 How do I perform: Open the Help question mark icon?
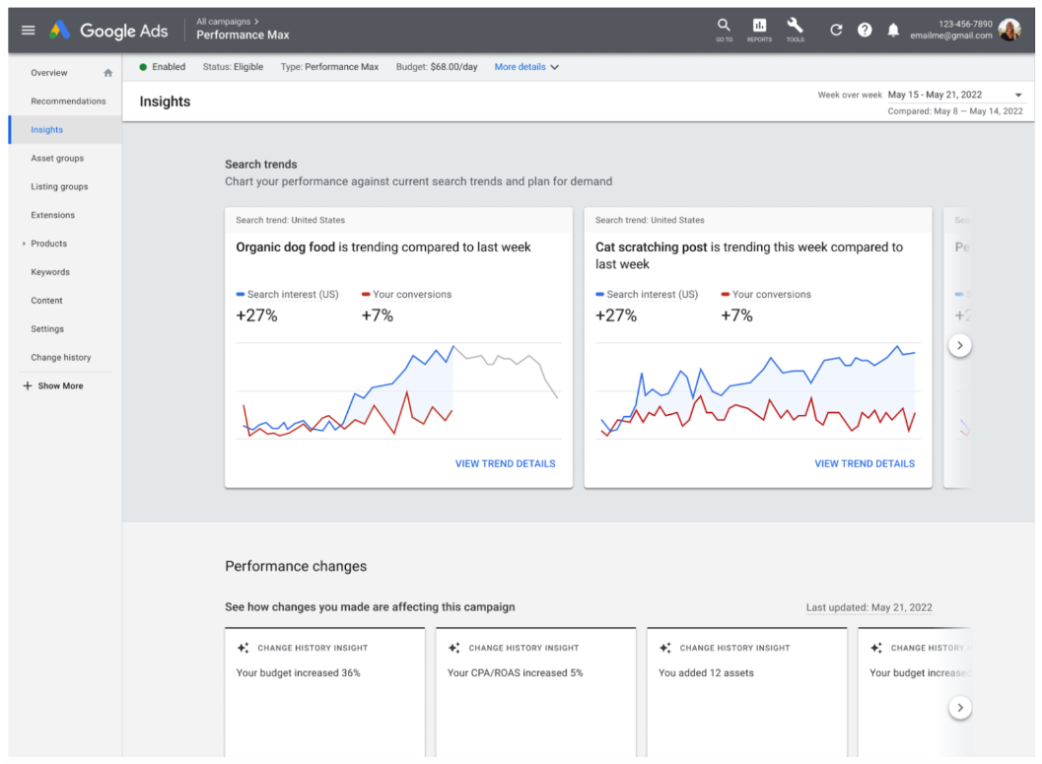[865, 31]
